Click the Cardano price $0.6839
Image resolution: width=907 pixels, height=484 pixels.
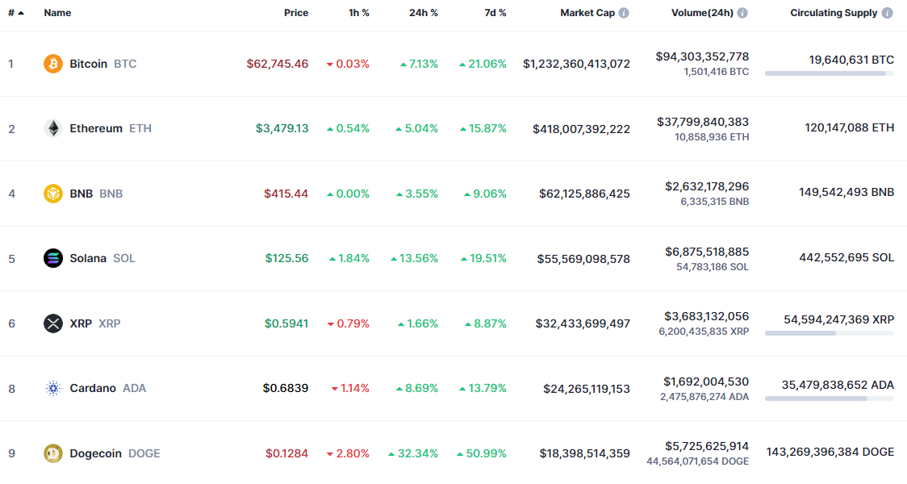(286, 388)
